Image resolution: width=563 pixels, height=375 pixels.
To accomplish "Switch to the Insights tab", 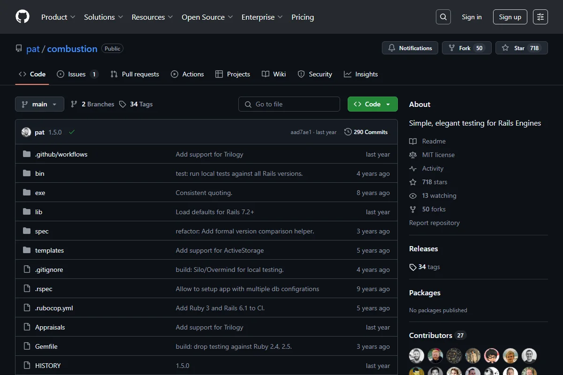I will (x=361, y=74).
